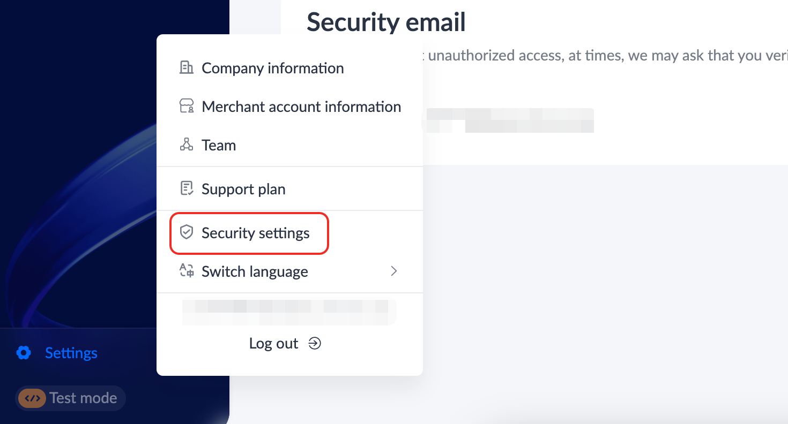Click the shield icon for Security settings
The width and height of the screenshot is (788, 424).
pyautogui.click(x=187, y=232)
